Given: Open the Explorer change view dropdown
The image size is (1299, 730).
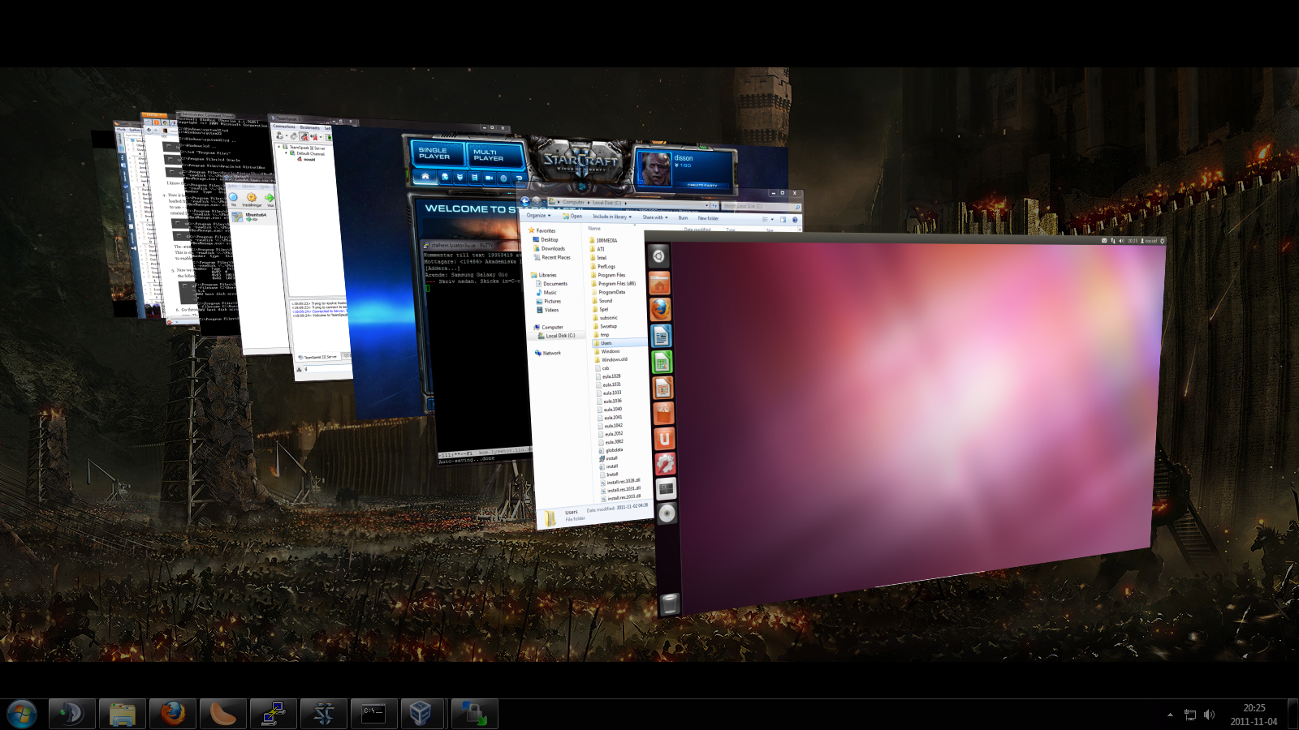Looking at the screenshot, I should click(772, 220).
